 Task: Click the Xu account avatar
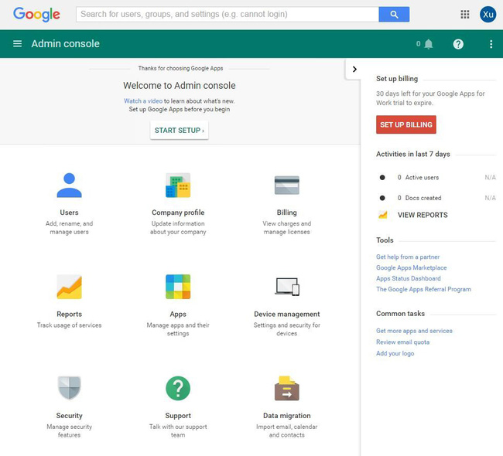pyautogui.click(x=488, y=15)
